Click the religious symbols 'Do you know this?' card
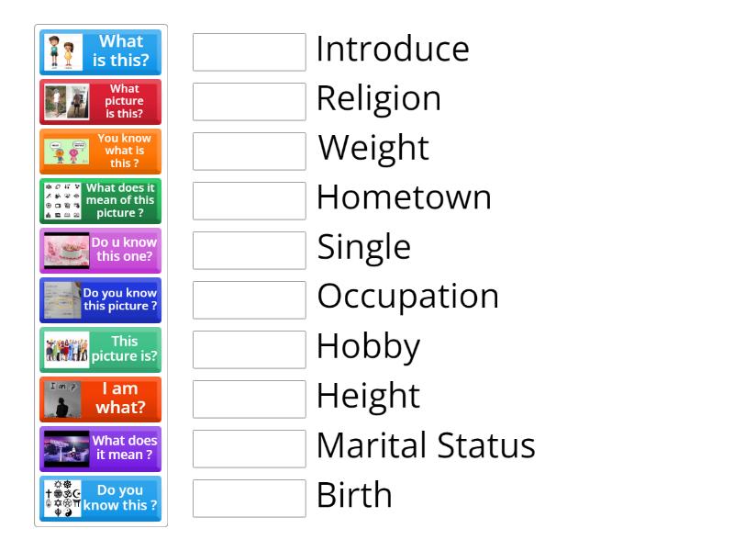734x551 pixels. click(x=100, y=499)
